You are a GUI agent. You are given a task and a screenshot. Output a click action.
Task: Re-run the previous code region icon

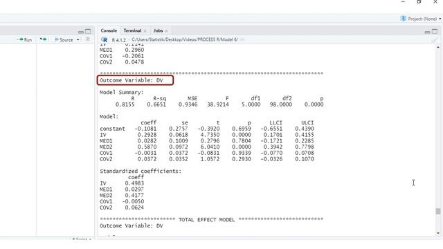[43, 39]
